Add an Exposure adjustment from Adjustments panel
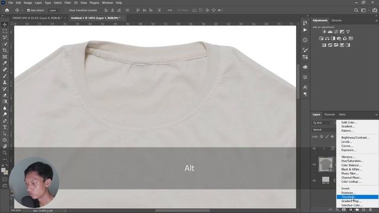This screenshot has height=213, width=379. coord(342,31)
